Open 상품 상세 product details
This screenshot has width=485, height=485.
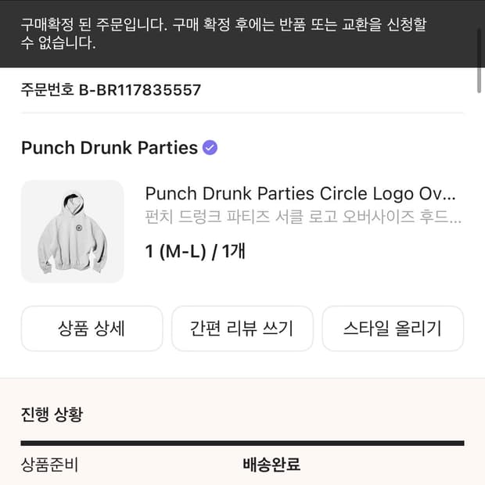[92, 329]
